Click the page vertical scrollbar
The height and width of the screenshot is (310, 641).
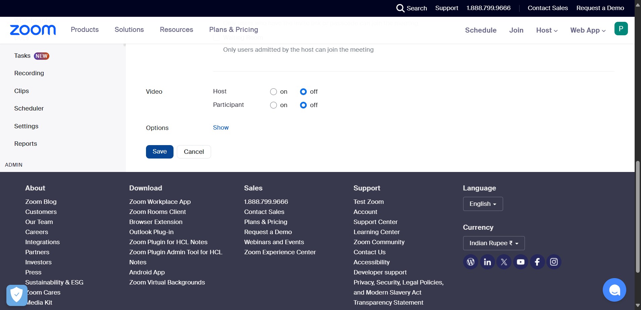click(x=638, y=217)
